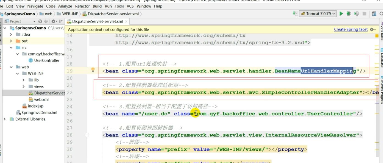The width and height of the screenshot is (383, 163).
Task: Click the gray Stop button
Action: pos(364,13)
